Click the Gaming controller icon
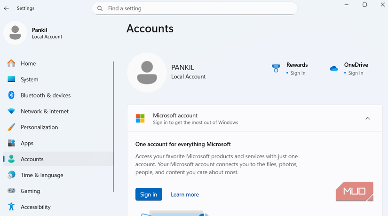This screenshot has width=388, height=216. [11, 191]
